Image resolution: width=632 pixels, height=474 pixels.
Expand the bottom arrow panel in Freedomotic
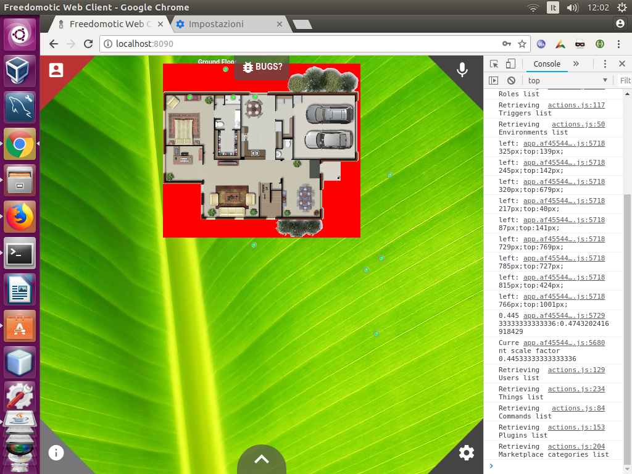[x=261, y=460]
